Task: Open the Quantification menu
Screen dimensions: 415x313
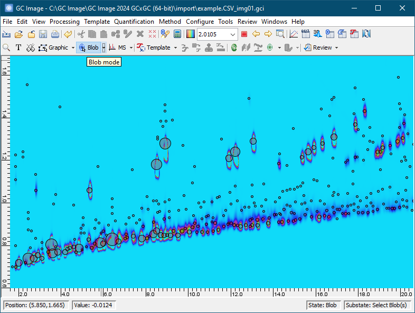Action: [x=134, y=22]
